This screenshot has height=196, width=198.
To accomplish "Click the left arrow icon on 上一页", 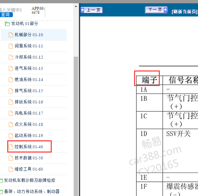I will coord(83,10).
